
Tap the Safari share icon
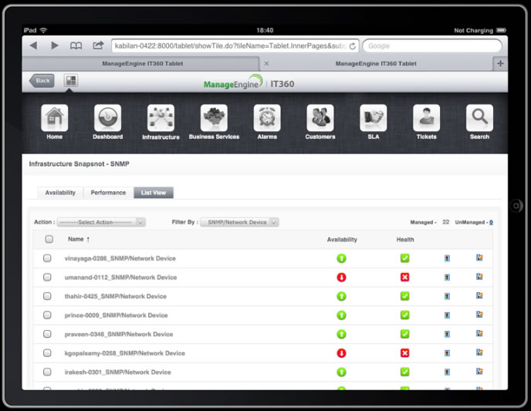[x=98, y=45]
